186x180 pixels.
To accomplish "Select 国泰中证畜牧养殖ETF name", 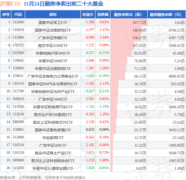I will click(x=53, y=130).
